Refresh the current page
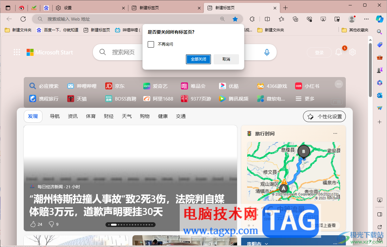This screenshot has height=247, width=387. pos(23,19)
